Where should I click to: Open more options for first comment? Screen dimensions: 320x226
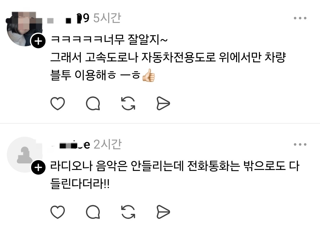300,18
